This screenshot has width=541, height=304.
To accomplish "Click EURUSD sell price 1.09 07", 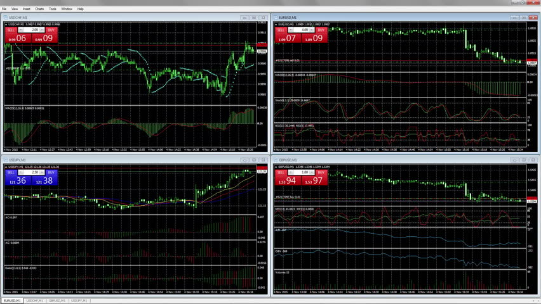I will pos(288,38).
